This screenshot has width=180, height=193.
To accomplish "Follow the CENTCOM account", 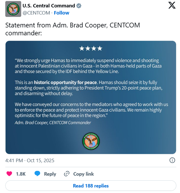I will pos(61,13).
